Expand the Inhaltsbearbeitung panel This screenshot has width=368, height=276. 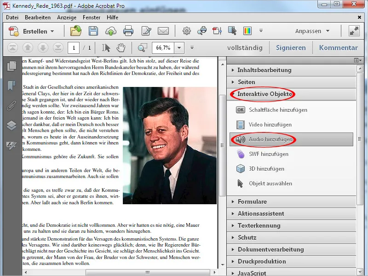click(x=291, y=70)
